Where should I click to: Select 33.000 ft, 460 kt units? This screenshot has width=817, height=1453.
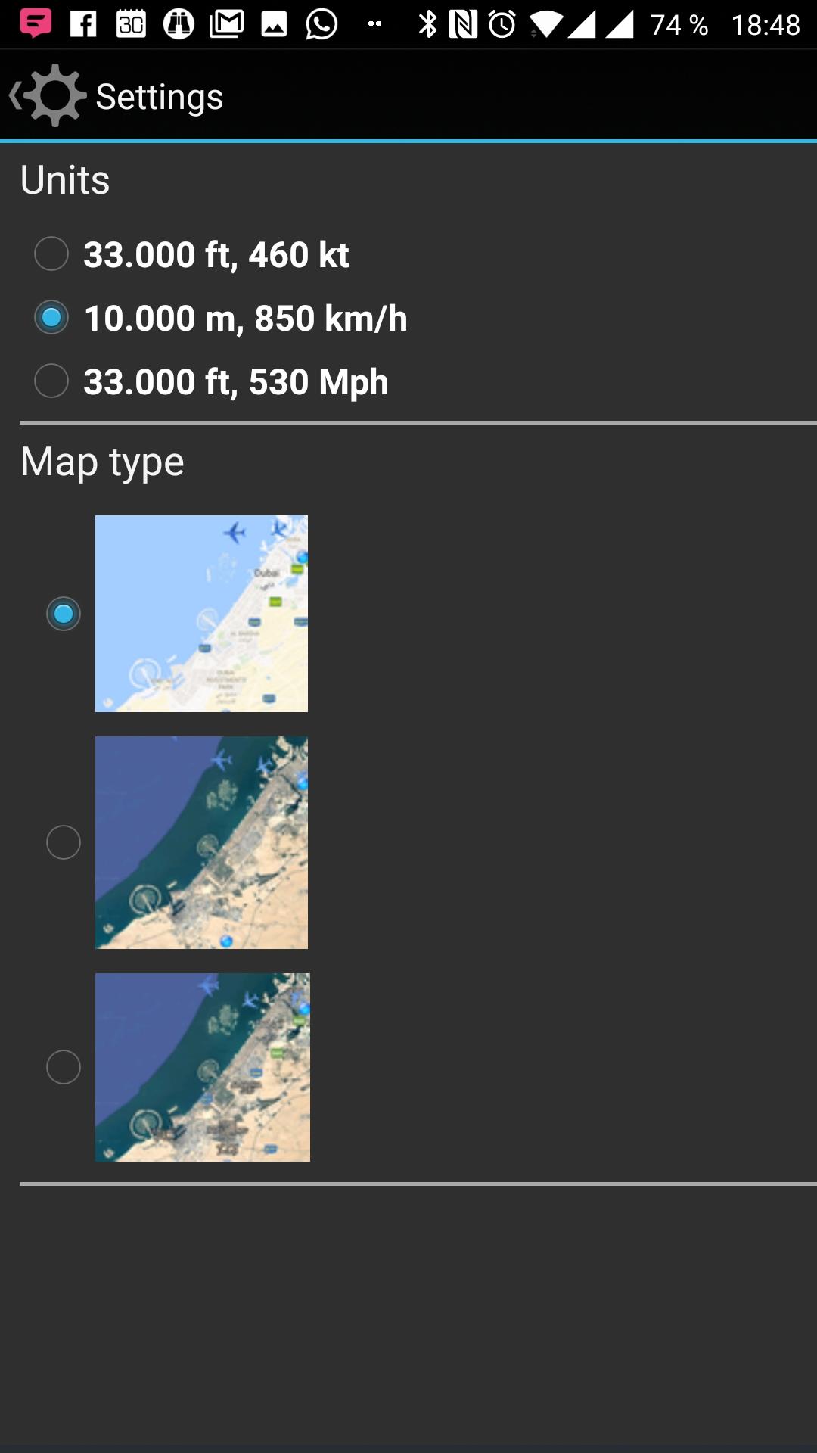[x=192, y=254]
